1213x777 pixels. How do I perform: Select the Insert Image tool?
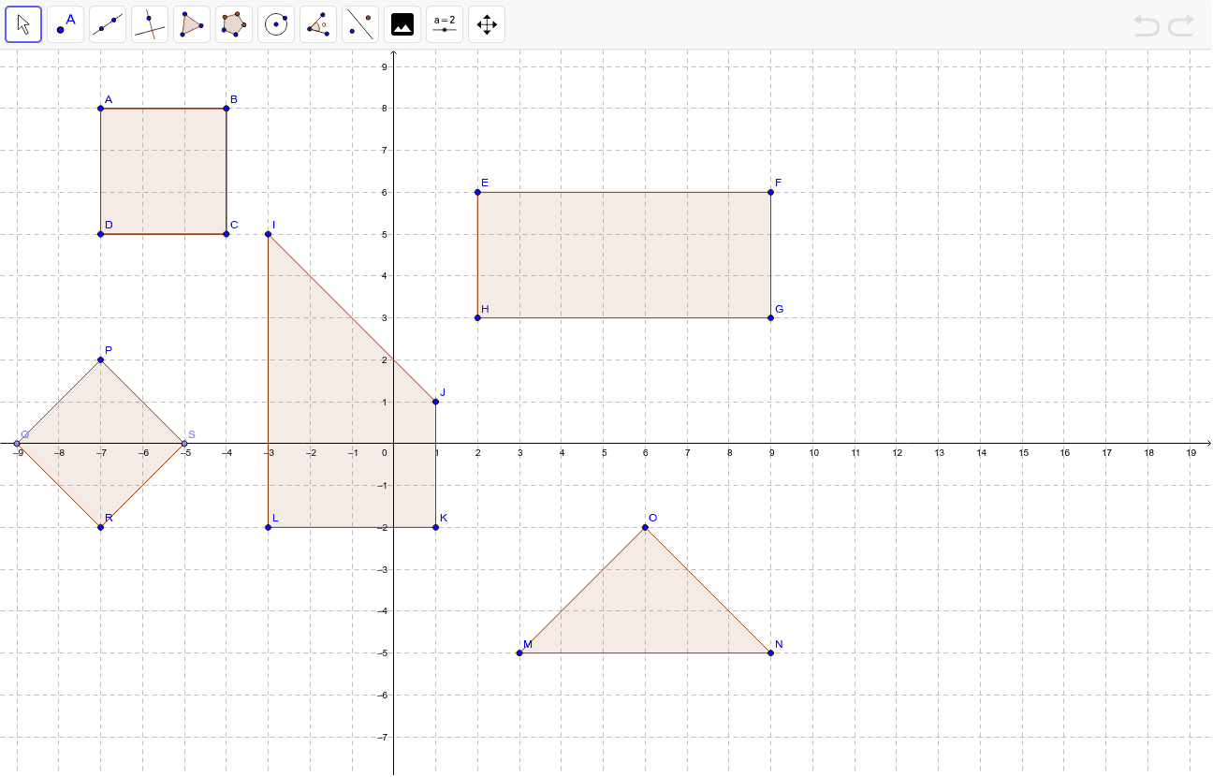point(402,24)
